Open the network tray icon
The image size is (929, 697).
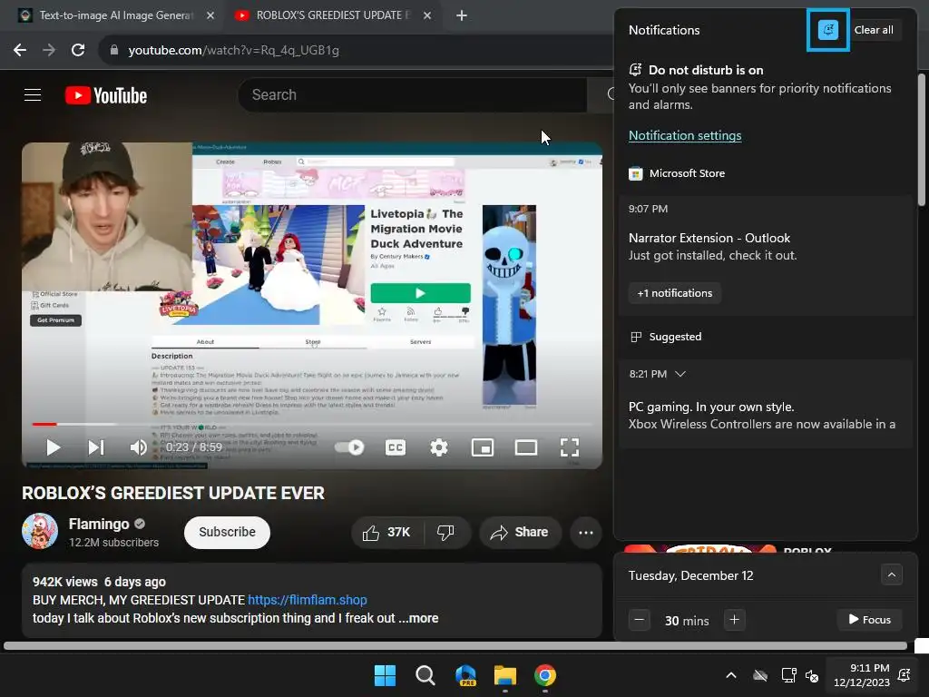(788, 675)
